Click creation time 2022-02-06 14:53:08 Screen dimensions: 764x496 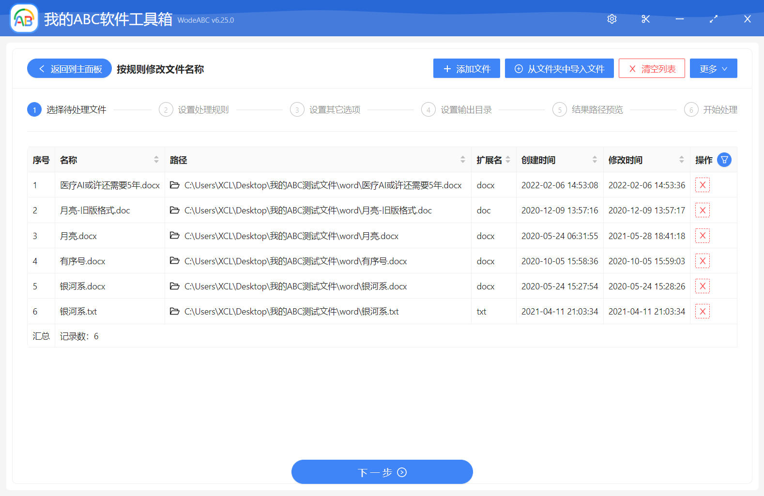click(560, 185)
